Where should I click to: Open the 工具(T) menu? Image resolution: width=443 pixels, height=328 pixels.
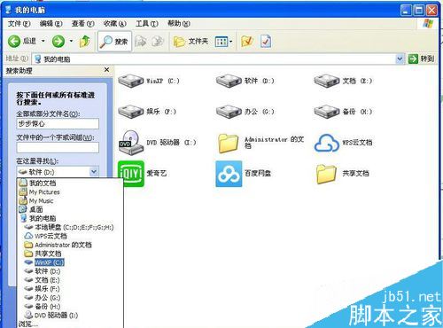coord(147,23)
